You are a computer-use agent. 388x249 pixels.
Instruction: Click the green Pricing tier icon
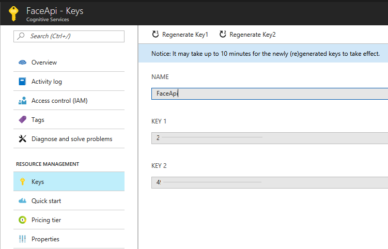22,220
